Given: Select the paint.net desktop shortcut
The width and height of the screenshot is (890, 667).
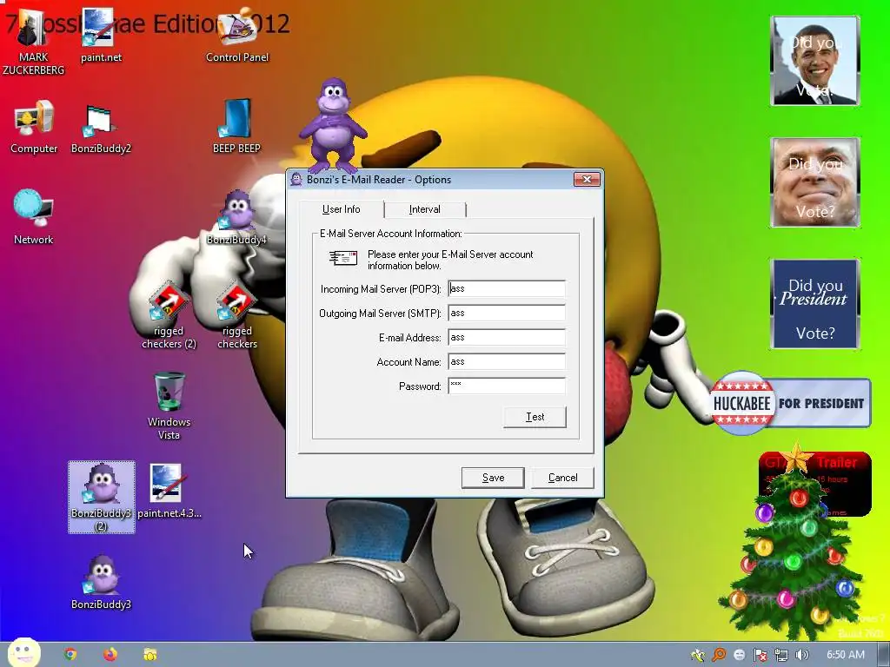Looking at the screenshot, I should click(x=101, y=36).
